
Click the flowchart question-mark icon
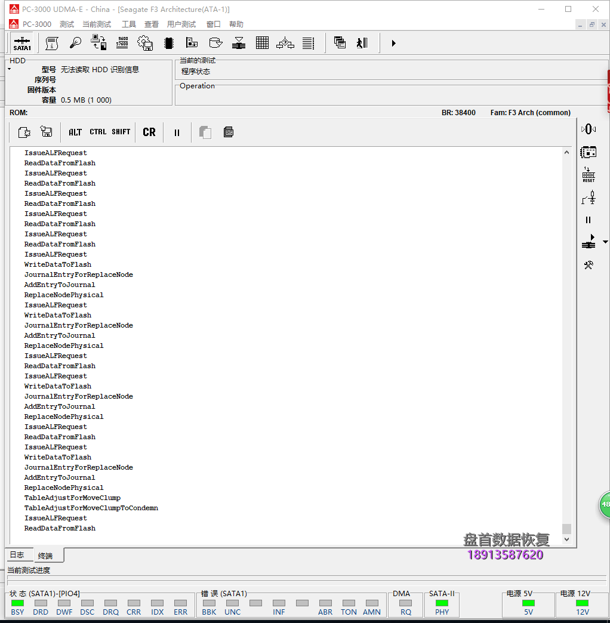click(285, 43)
